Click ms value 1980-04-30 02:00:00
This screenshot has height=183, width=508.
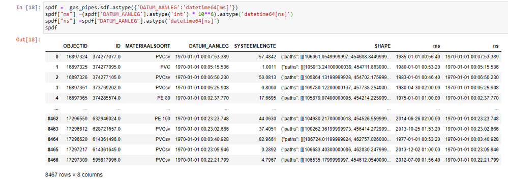click(x=418, y=88)
